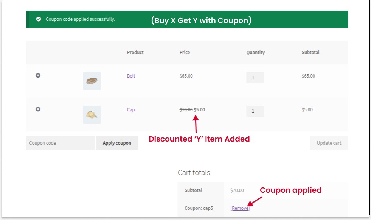Click the Cap product thumbnail image
This screenshot has height=220, width=371.
(x=91, y=115)
